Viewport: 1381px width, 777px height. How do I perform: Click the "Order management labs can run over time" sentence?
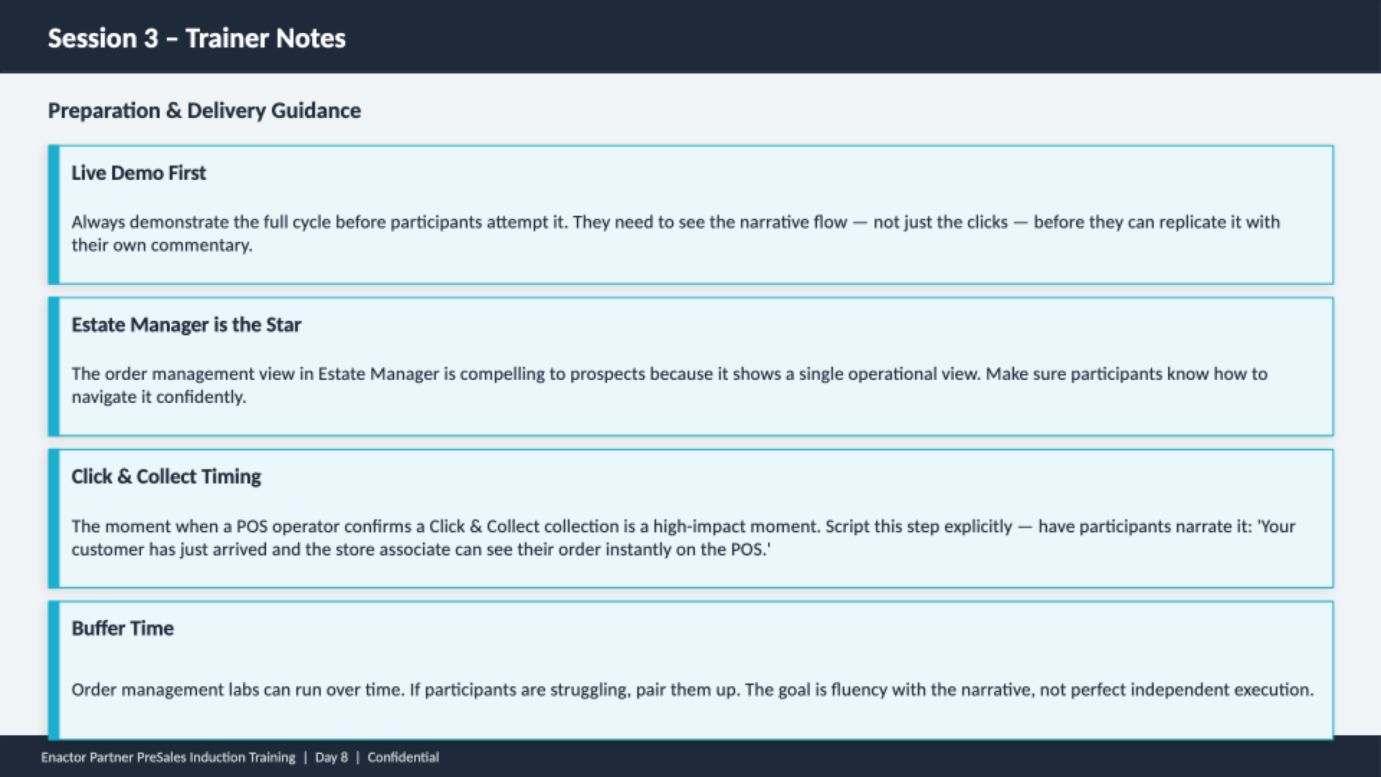pos(238,690)
